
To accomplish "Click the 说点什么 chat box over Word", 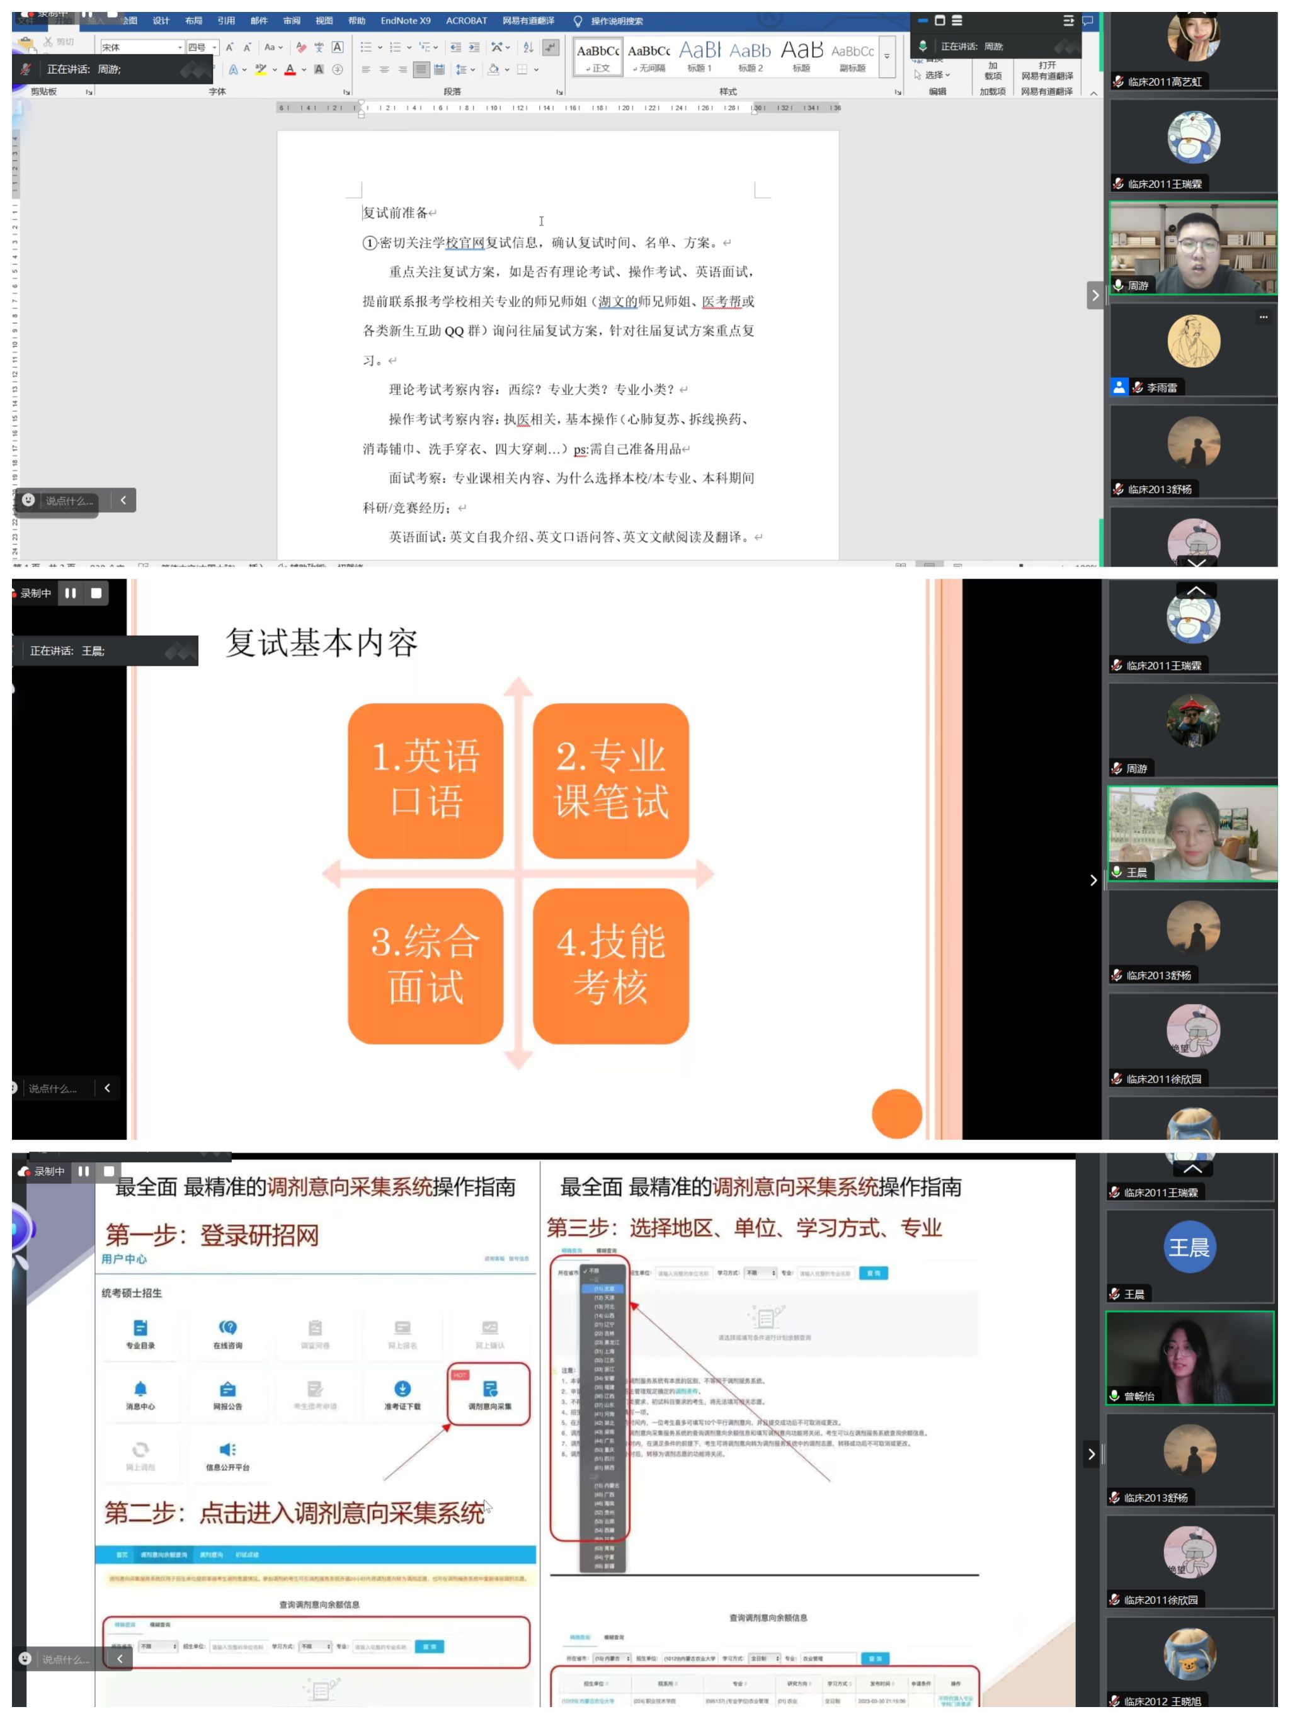I will point(69,501).
